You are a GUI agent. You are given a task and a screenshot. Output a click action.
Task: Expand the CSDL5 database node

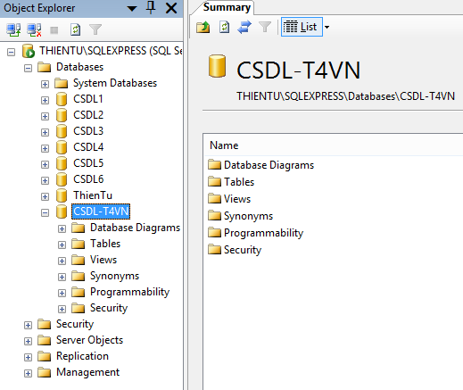click(45, 165)
